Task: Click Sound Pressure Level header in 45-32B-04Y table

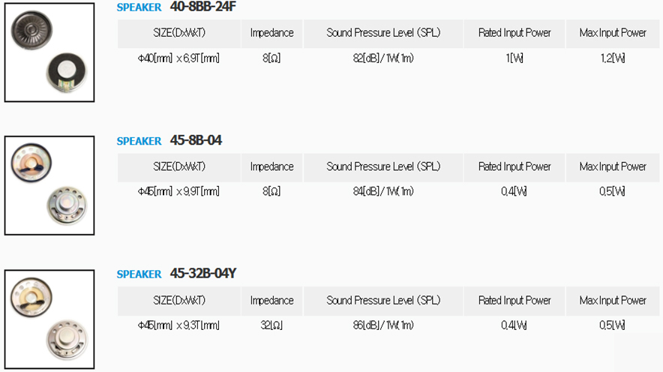Action: tap(383, 300)
